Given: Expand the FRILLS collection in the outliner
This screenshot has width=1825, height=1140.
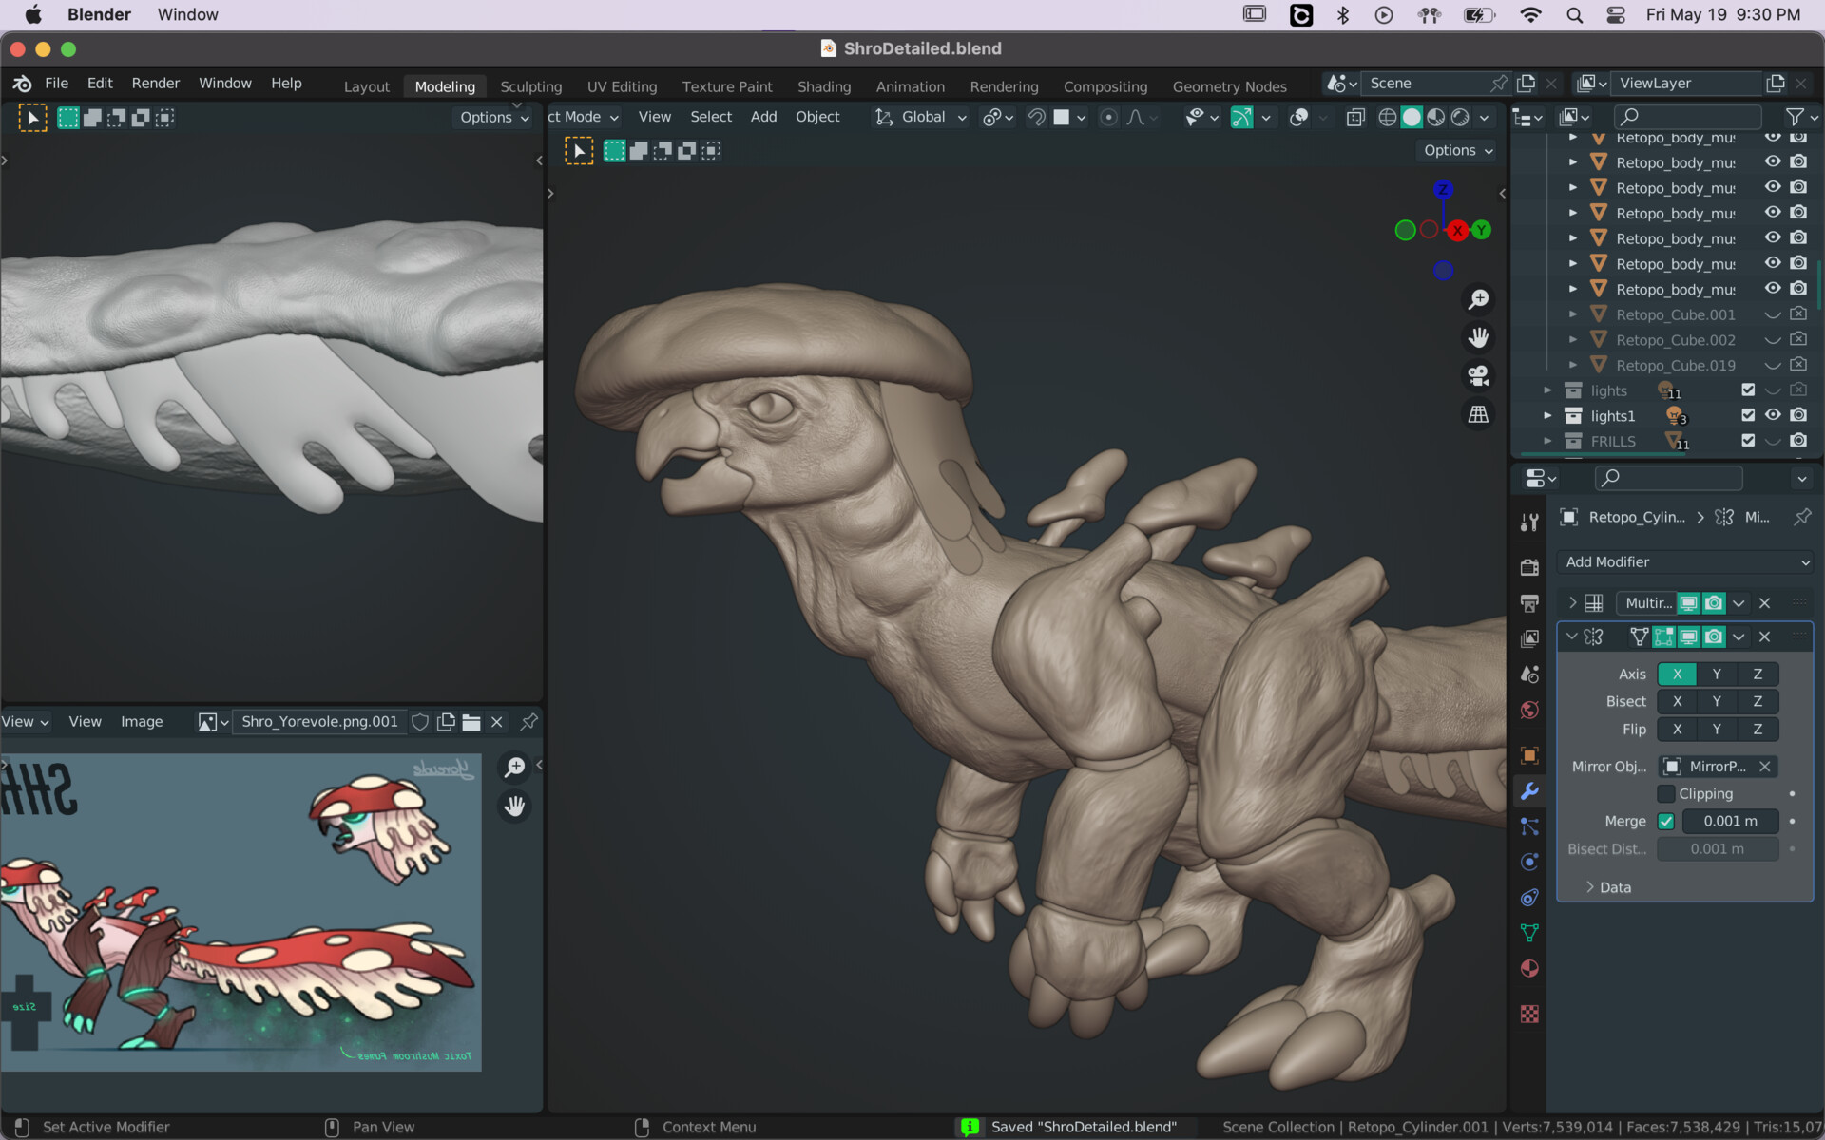Looking at the screenshot, I should click(1548, 441).
